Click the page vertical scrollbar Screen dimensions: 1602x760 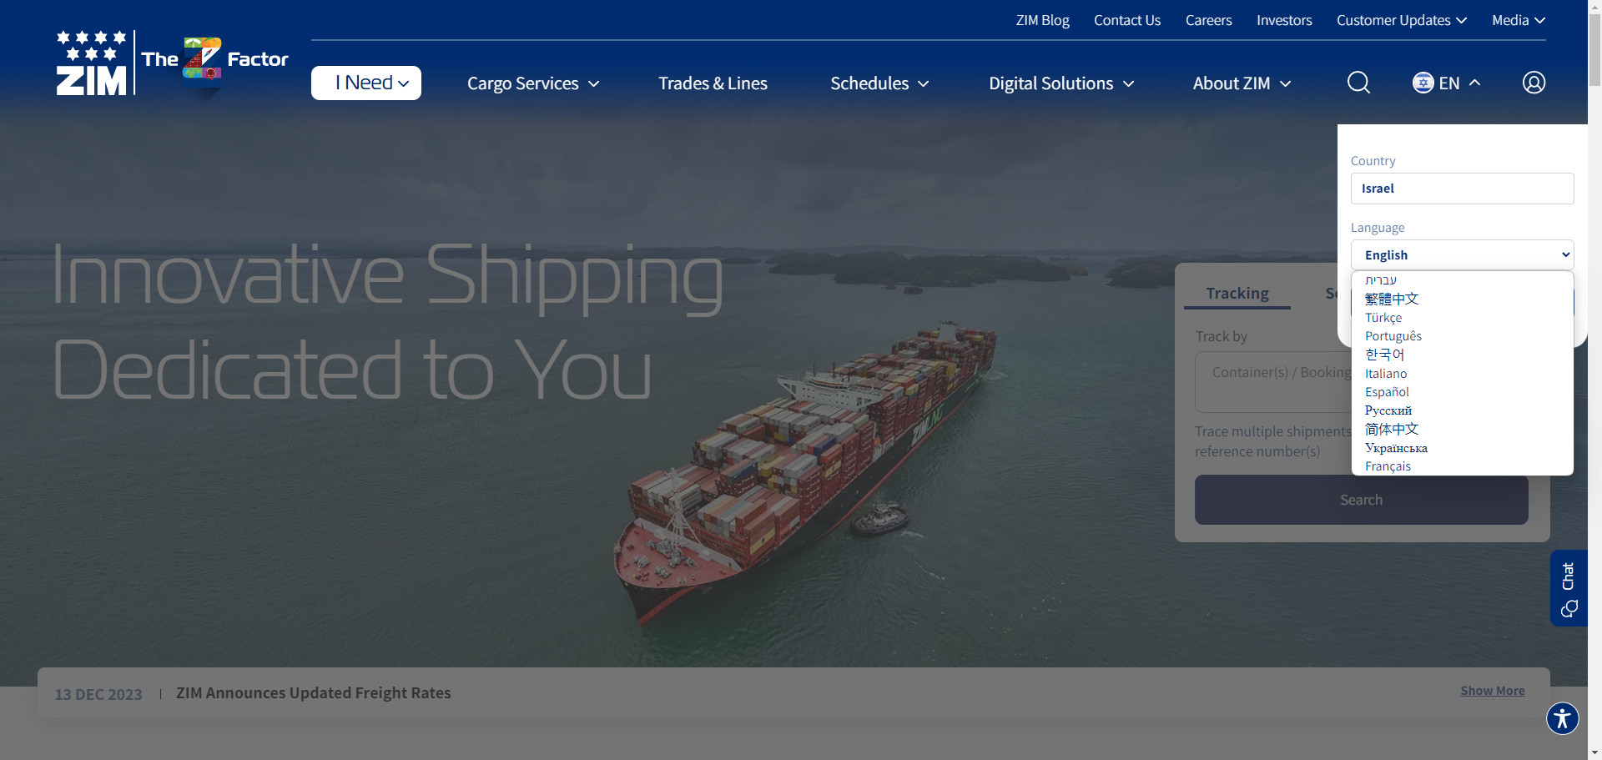pyautogui.click(x=1594, y=380)
